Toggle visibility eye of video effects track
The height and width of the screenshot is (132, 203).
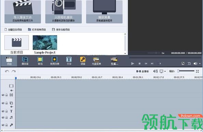3,95
